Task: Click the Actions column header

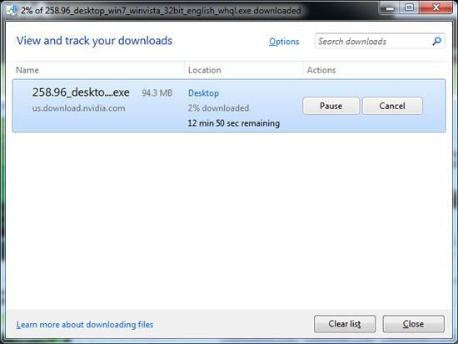Action: pos(321,70)
